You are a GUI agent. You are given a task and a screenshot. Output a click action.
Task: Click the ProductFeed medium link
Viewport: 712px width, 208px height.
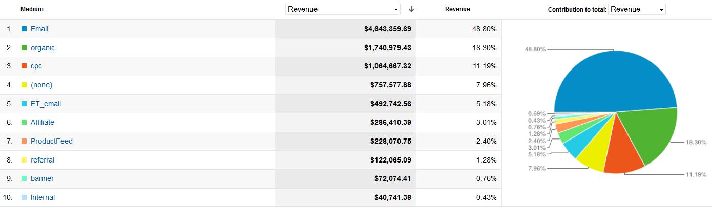click(51, 141)
